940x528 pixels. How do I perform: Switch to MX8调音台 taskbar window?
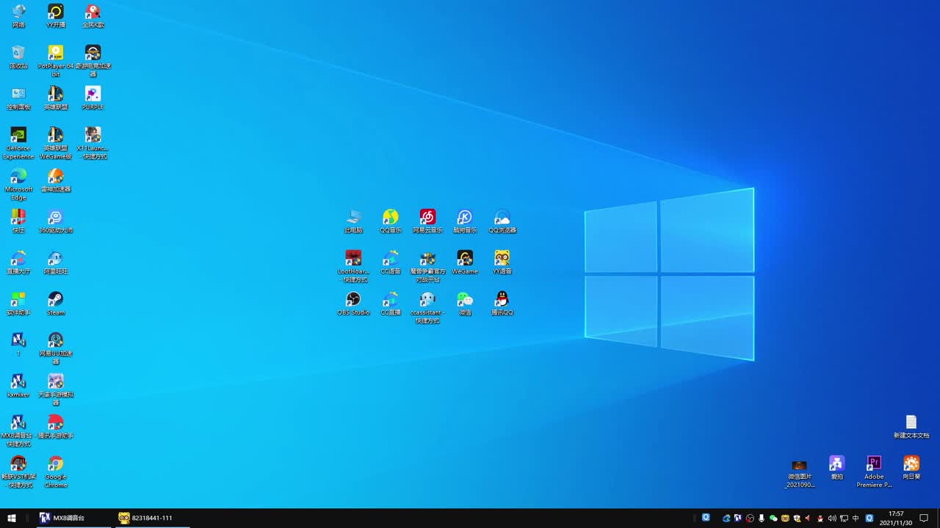73,518
